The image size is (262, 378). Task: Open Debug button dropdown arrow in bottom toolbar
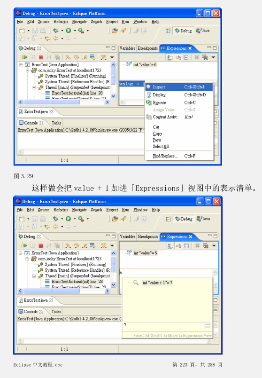[62, 219]
